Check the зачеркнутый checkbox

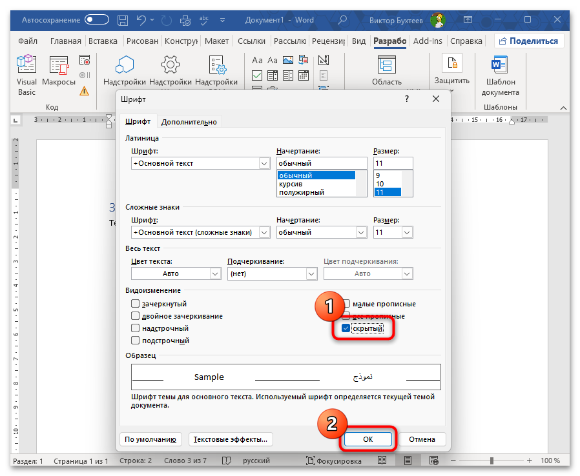coord(136,304)
